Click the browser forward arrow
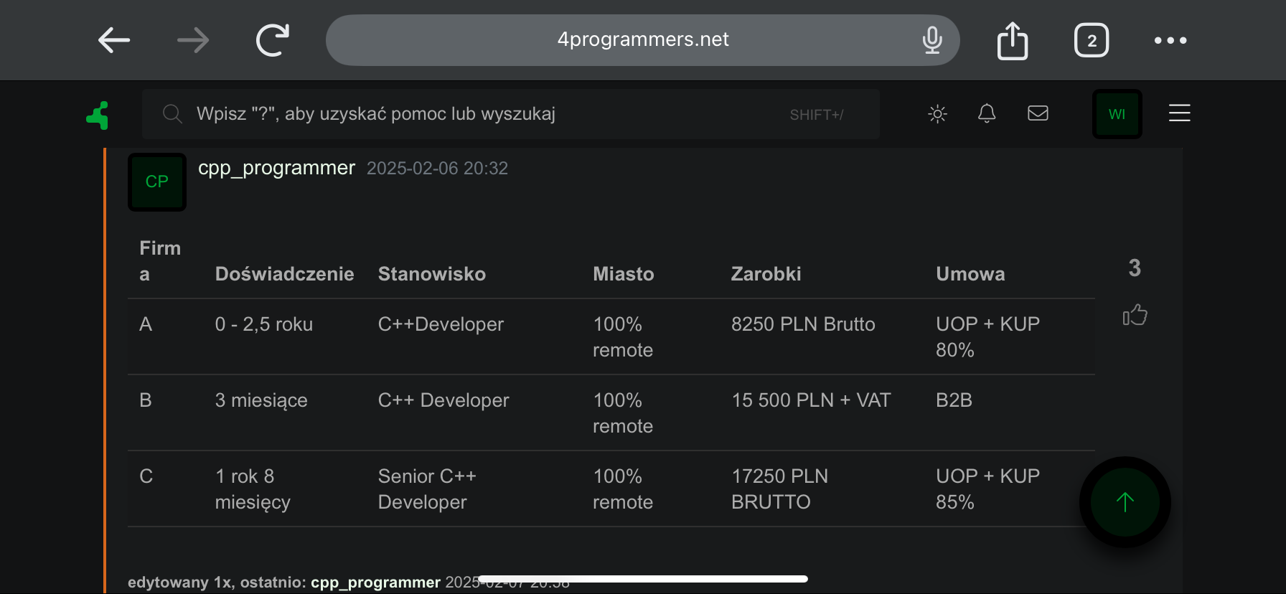 pos(193,40)
